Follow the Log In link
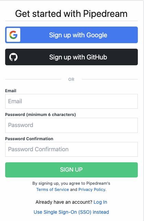 (100, 202)
